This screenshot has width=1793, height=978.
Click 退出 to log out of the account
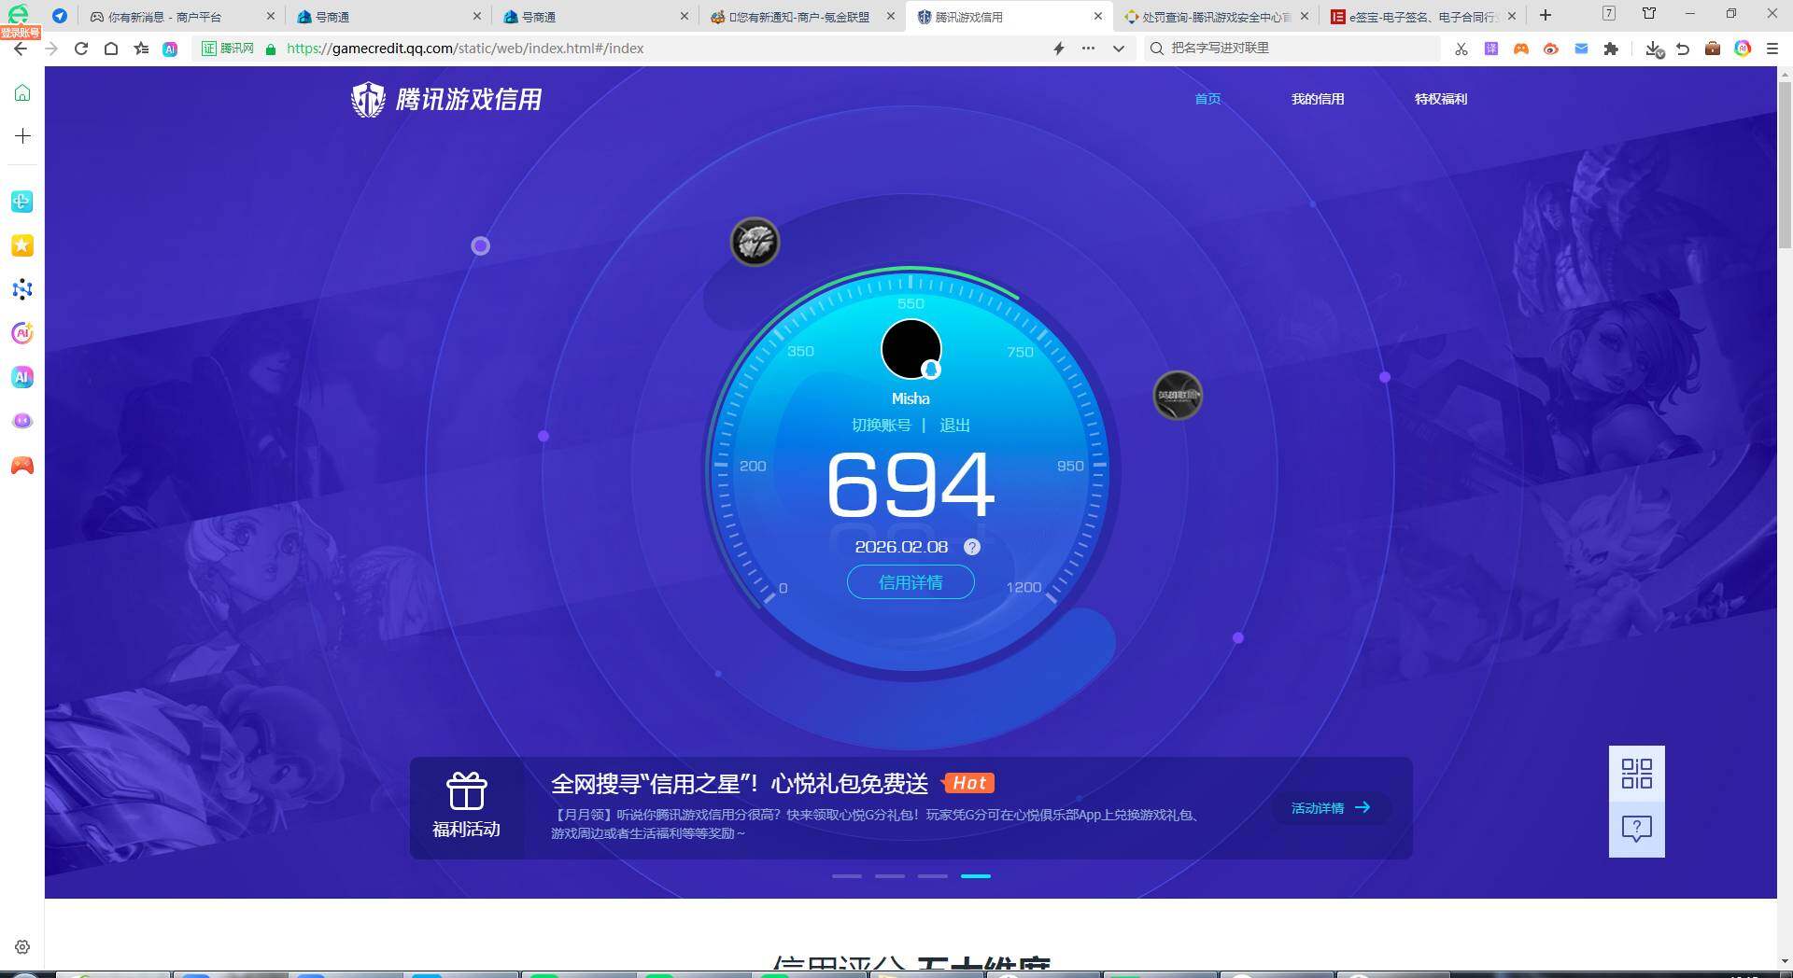click(955, 425)
